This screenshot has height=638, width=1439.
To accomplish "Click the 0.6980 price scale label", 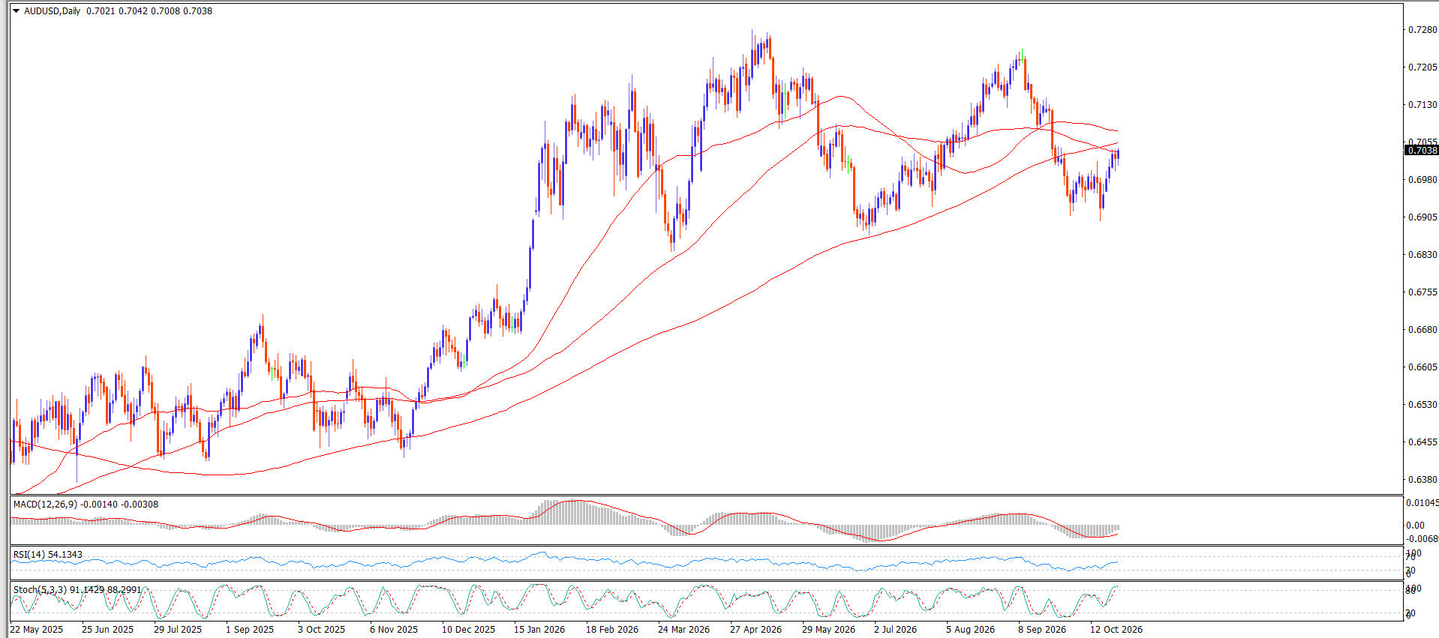I will [x=1422, y=180].
